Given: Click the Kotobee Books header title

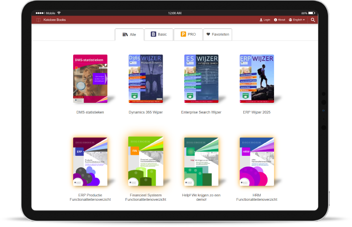Looking at the screenshot, I should (54, 20).
